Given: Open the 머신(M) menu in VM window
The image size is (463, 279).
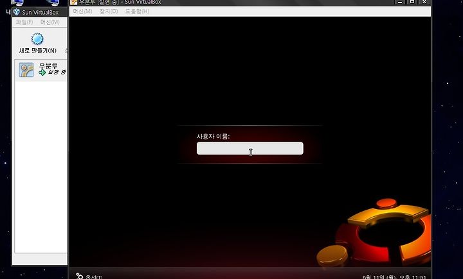Looking at the screenshot, I should point(82,11).
